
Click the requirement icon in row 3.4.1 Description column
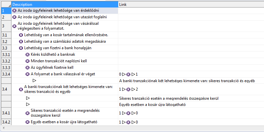click(28, 113)
